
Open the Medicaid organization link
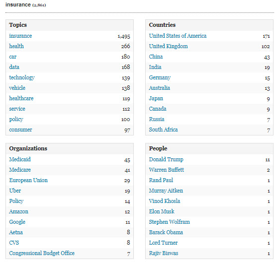20,159
